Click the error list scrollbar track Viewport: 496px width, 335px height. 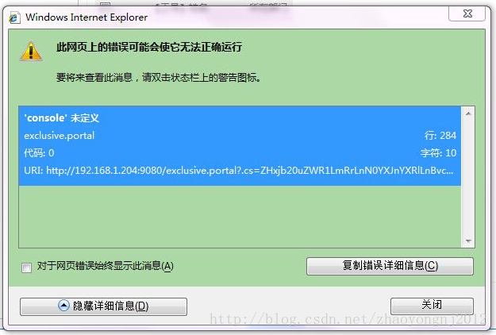click(x=468, y=177)
